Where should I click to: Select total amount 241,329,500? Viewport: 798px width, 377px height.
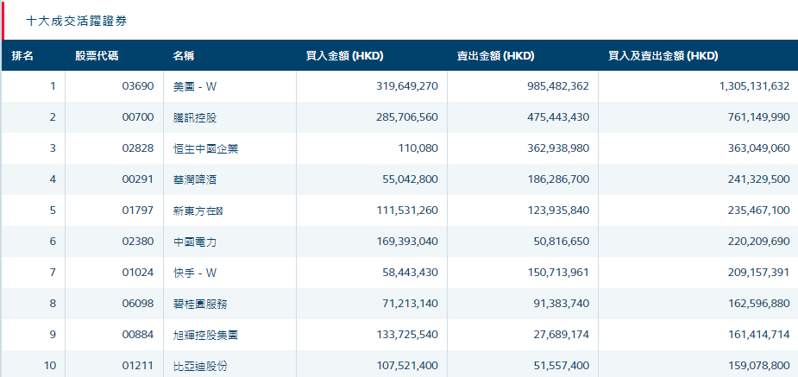click(759, 179)
